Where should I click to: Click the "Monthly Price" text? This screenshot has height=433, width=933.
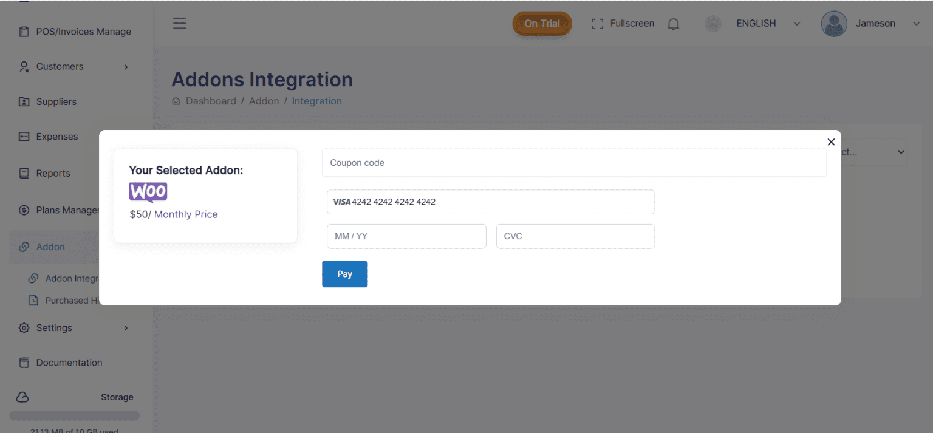click(x=186, y=214)
